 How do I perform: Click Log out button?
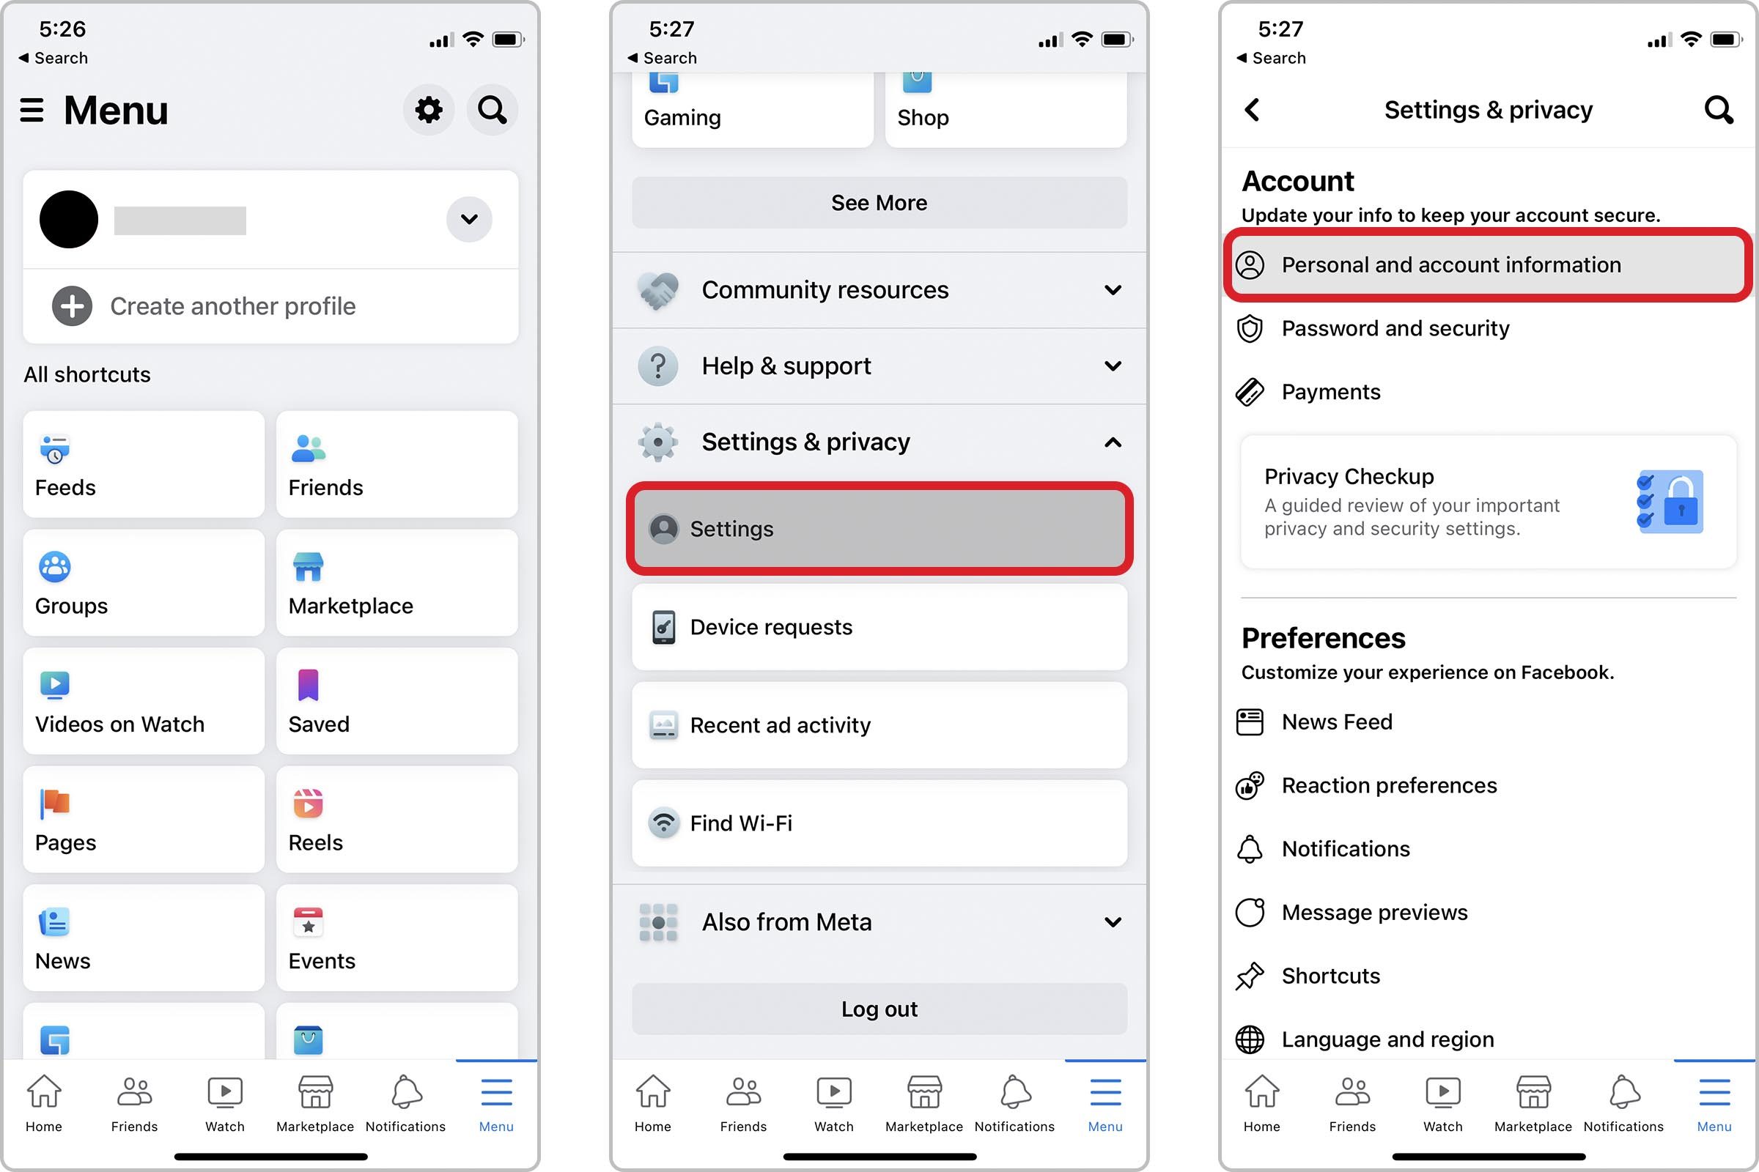(879, 1009)
